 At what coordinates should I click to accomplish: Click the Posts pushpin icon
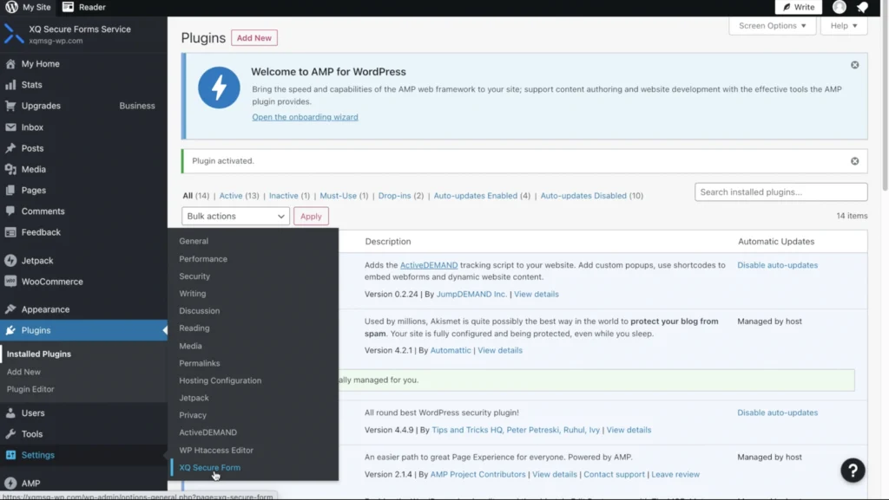(10, 148)
